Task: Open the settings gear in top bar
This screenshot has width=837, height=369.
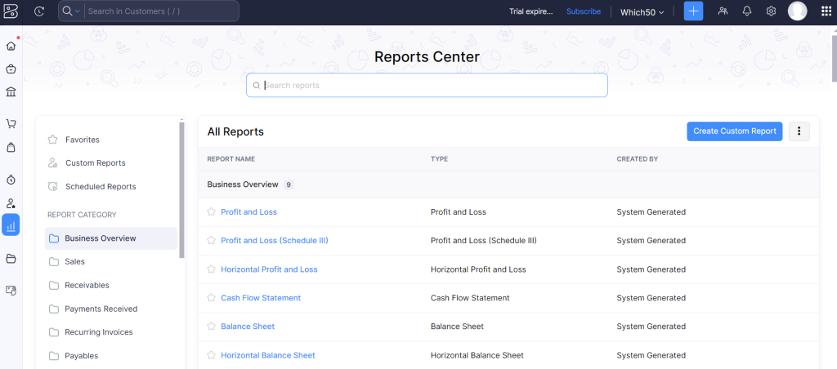Action: point(771,11)
